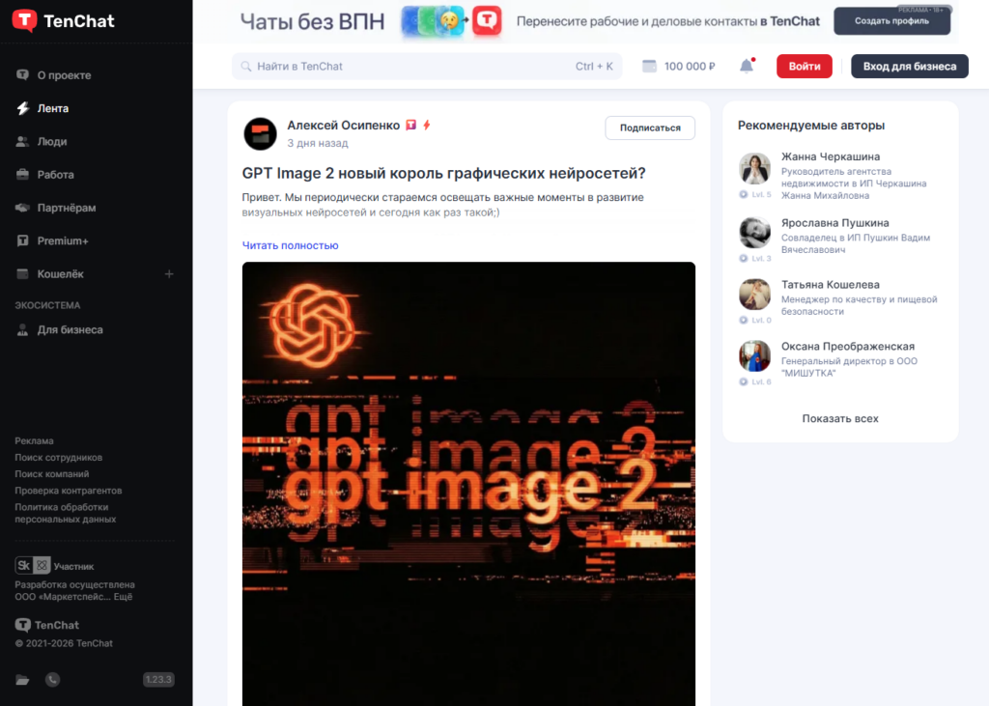Image resolution: width=989 pixels, height=706 pixels.
Task: Show all recommended authors via Показать всех
Action: pyautogui.click(x=839, y=418)
